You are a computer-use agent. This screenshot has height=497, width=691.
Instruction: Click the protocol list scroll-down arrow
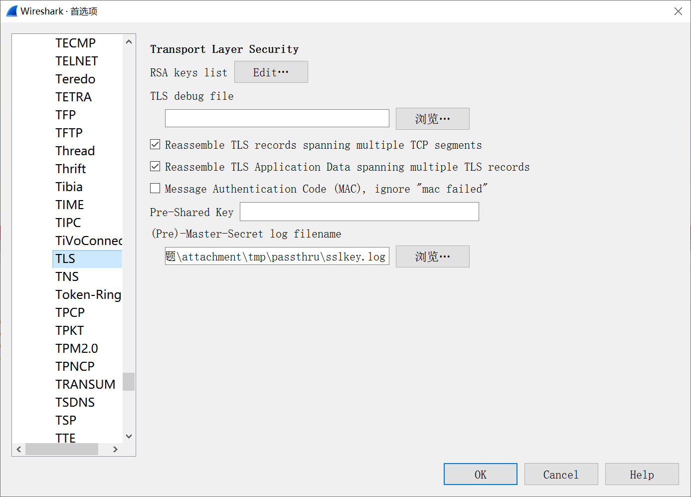(129, 436)
